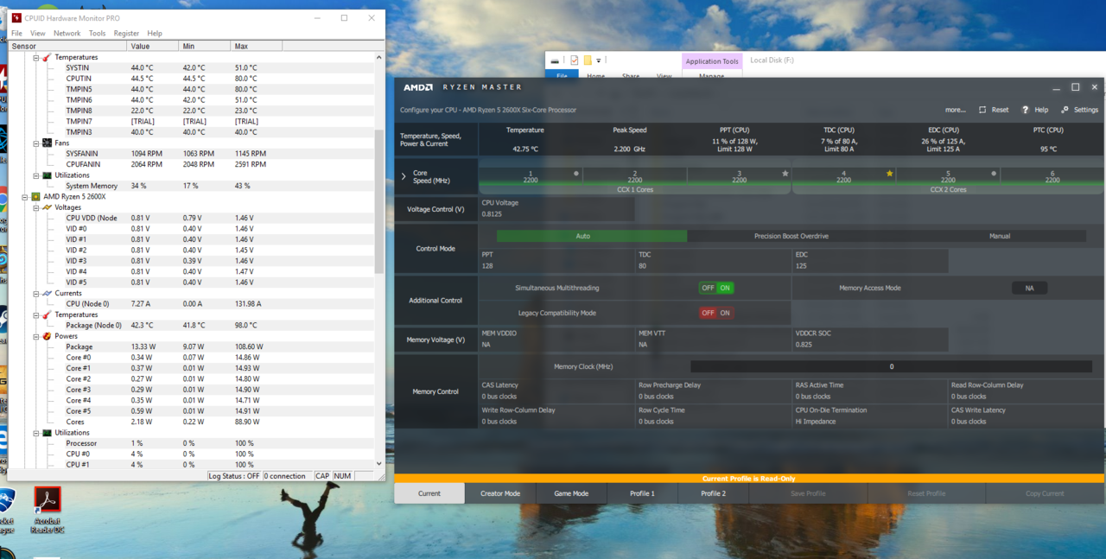
Task: Collapse the top Temperatures tree node
Action: 36,57
